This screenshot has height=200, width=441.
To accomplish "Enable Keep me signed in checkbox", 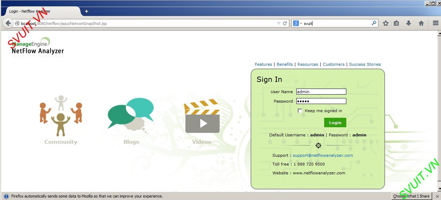I will [300, 111].
